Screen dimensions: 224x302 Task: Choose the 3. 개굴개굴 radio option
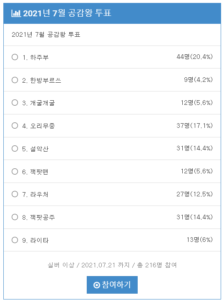(15, 103)
